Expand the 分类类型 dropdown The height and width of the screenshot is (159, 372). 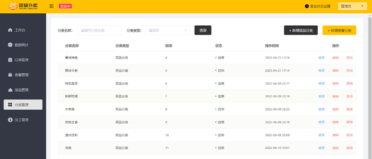coord(167,30)
